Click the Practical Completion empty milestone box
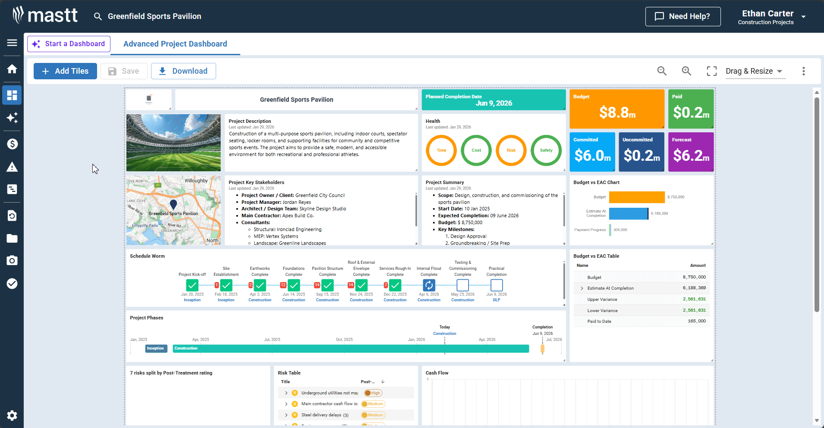824x428 pixels. tap(497, 285)
